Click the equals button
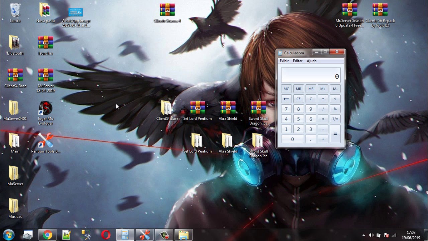The image size is (428, 241). point(335,134)
